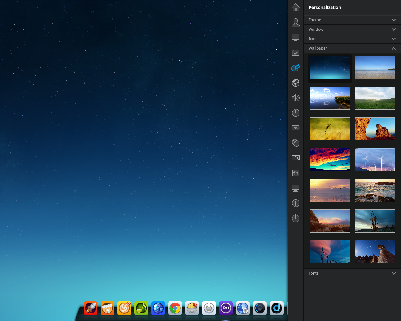Choose the desert cliffs sunset wallpaper
The image size is (401, 321).
coord(330,221)
